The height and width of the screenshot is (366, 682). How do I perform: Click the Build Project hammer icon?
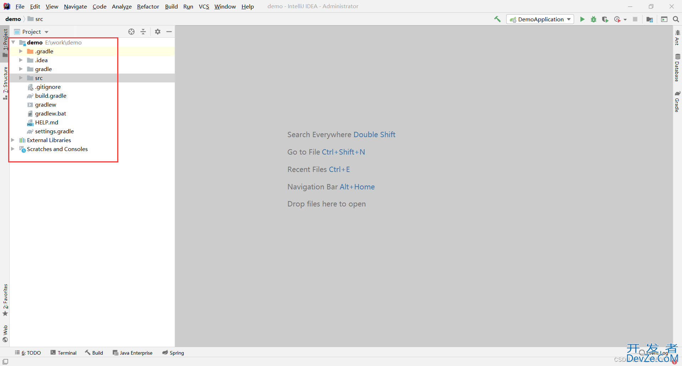click(497, 19)
